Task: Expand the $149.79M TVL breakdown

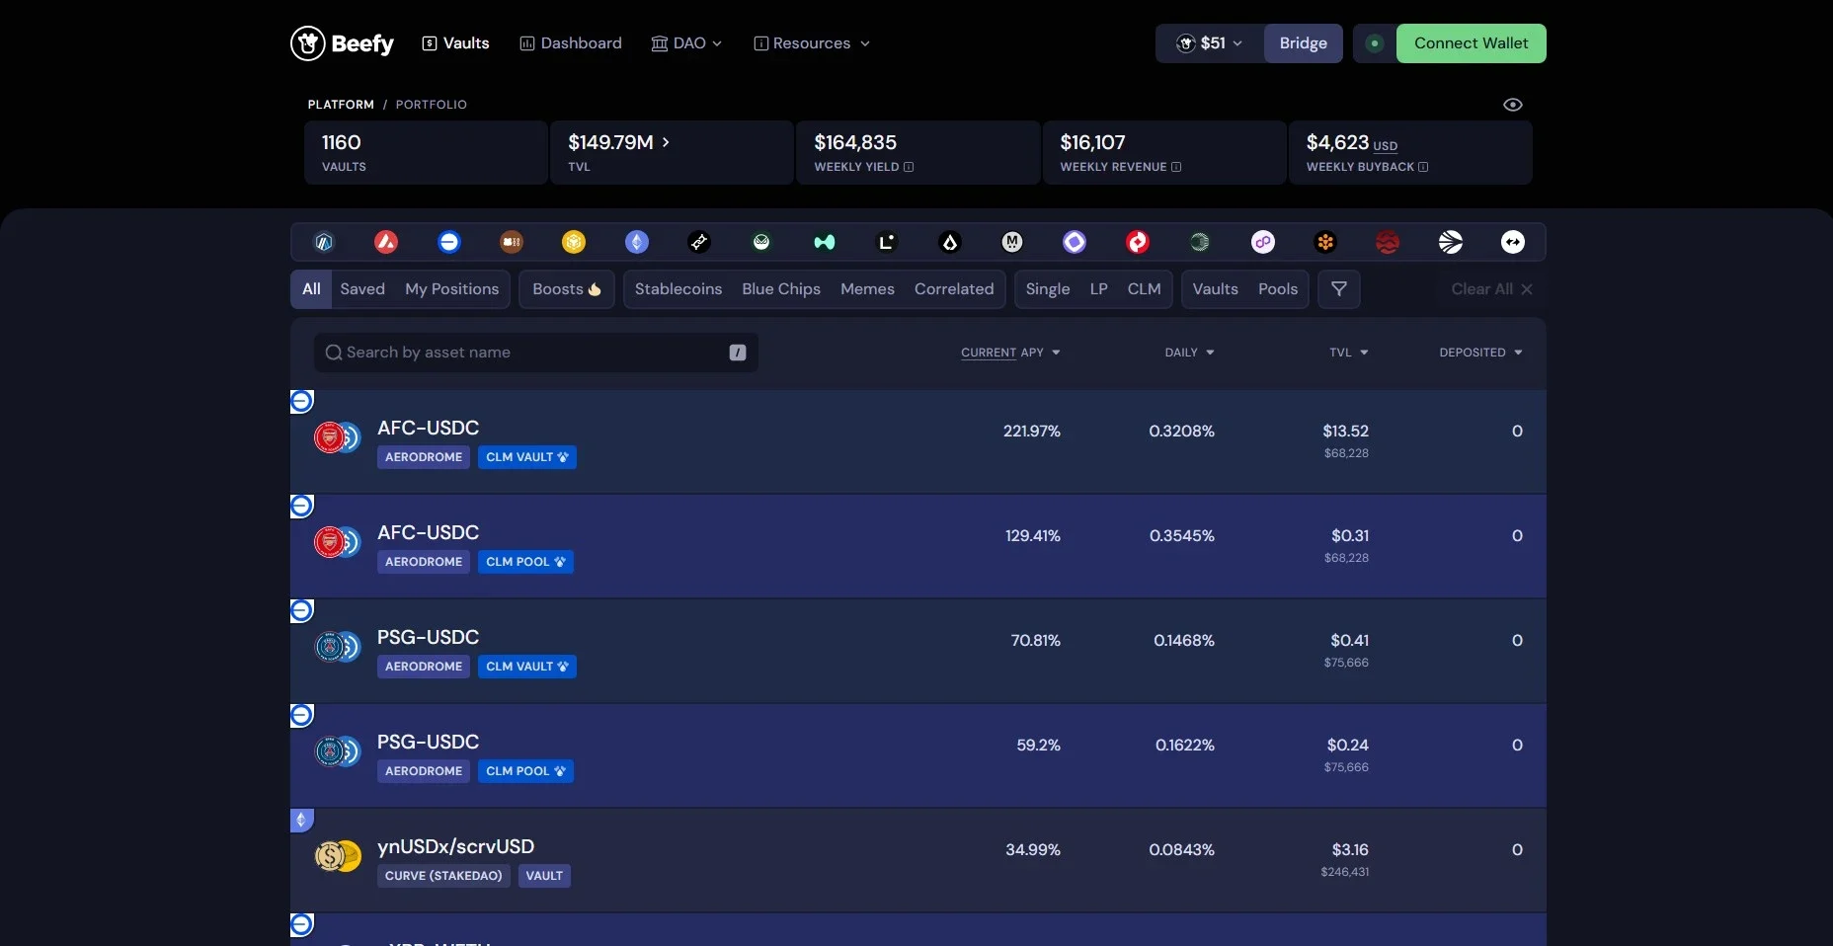Action: (619, 142)
